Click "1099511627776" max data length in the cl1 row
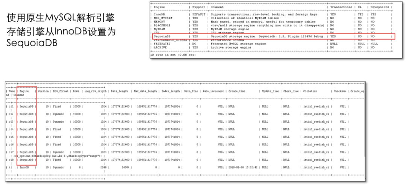The width and height of the screenshot is (406, 185). click(x=147, y=106)
